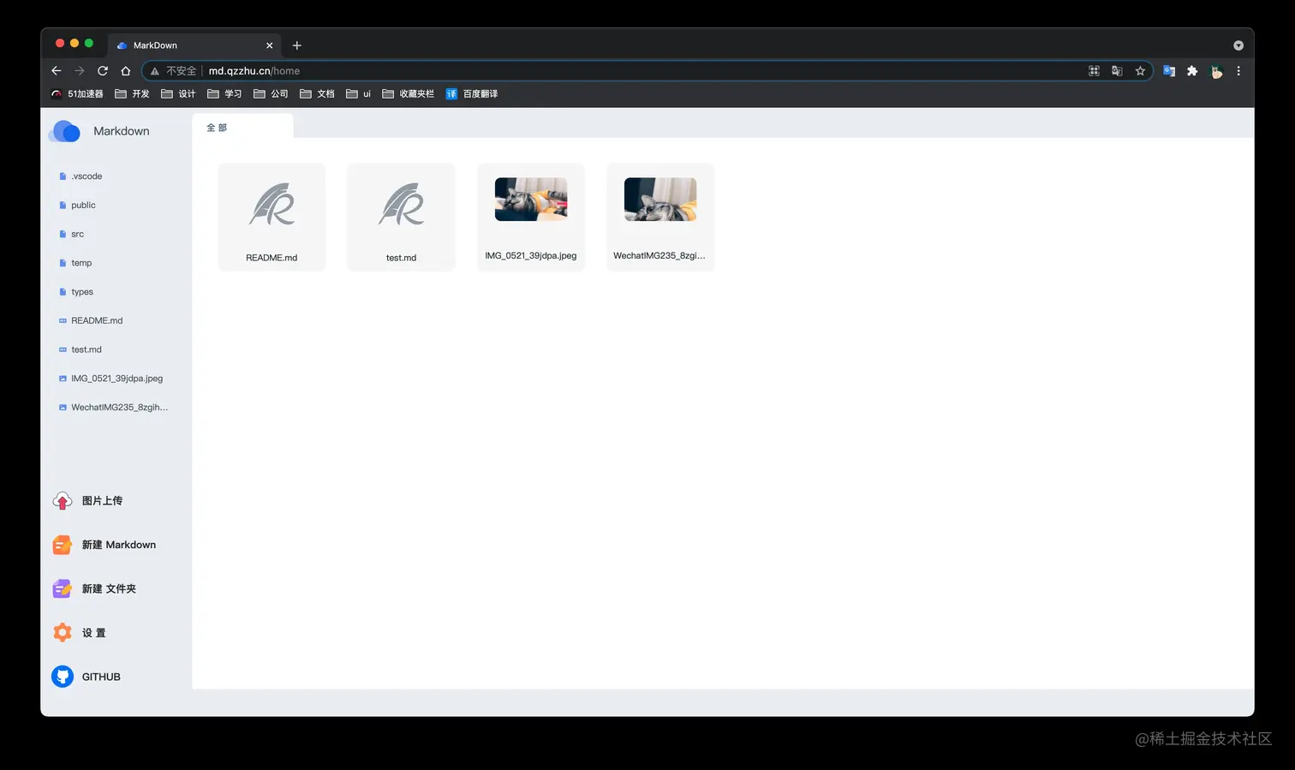
Task: Open the 开发 bookmarks folder
Action: click(x=132, y=94)
